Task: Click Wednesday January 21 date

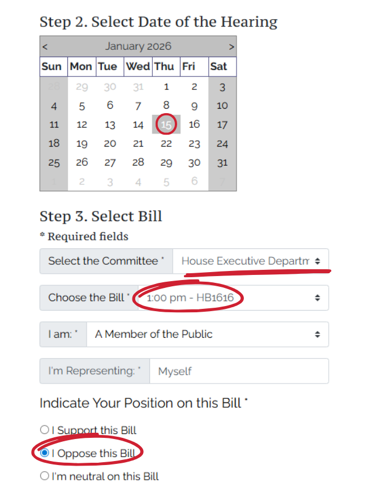Action: click(x=138, y=144)
